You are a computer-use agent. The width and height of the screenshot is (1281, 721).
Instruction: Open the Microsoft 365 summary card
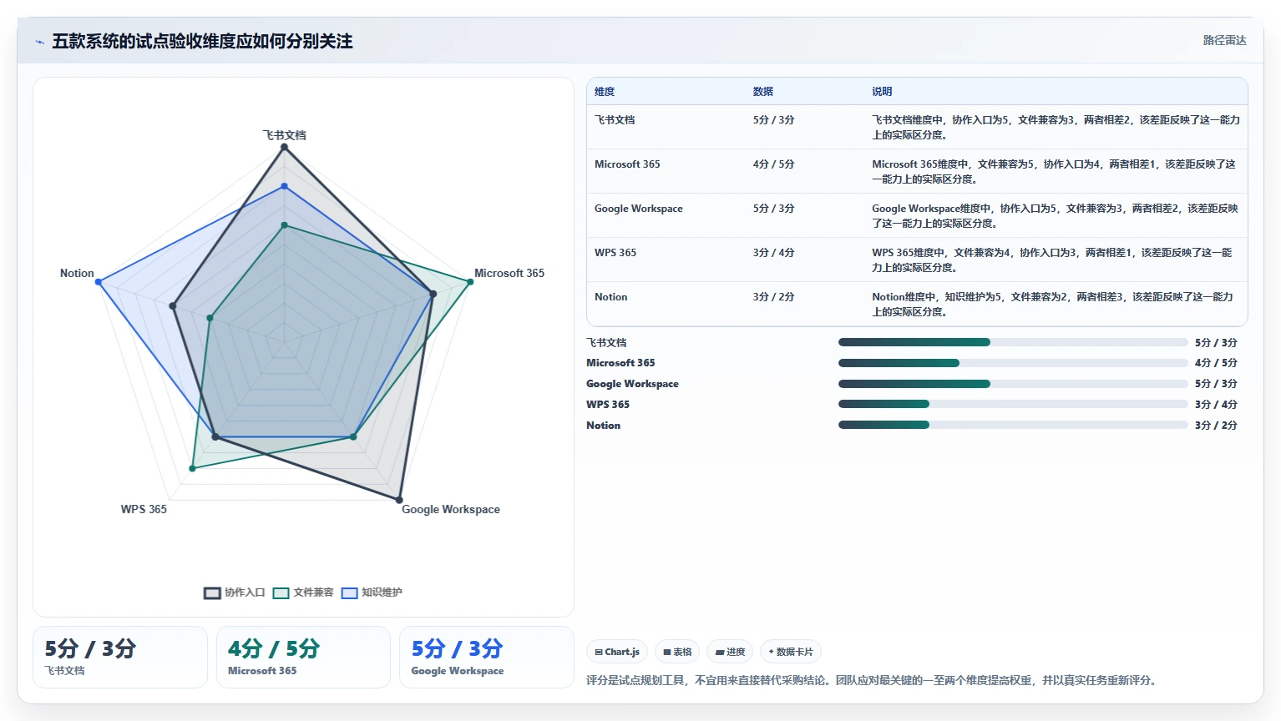point(303,658)
